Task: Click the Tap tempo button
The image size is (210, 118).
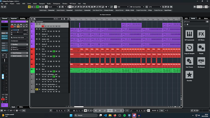Action: 162,111
